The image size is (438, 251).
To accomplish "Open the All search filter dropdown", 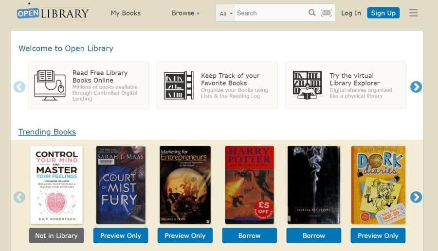I will [x=226, y=13].
